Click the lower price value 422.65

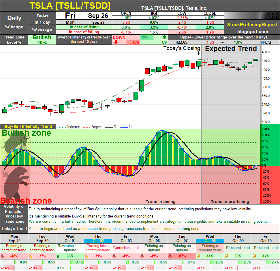(181, 43)
